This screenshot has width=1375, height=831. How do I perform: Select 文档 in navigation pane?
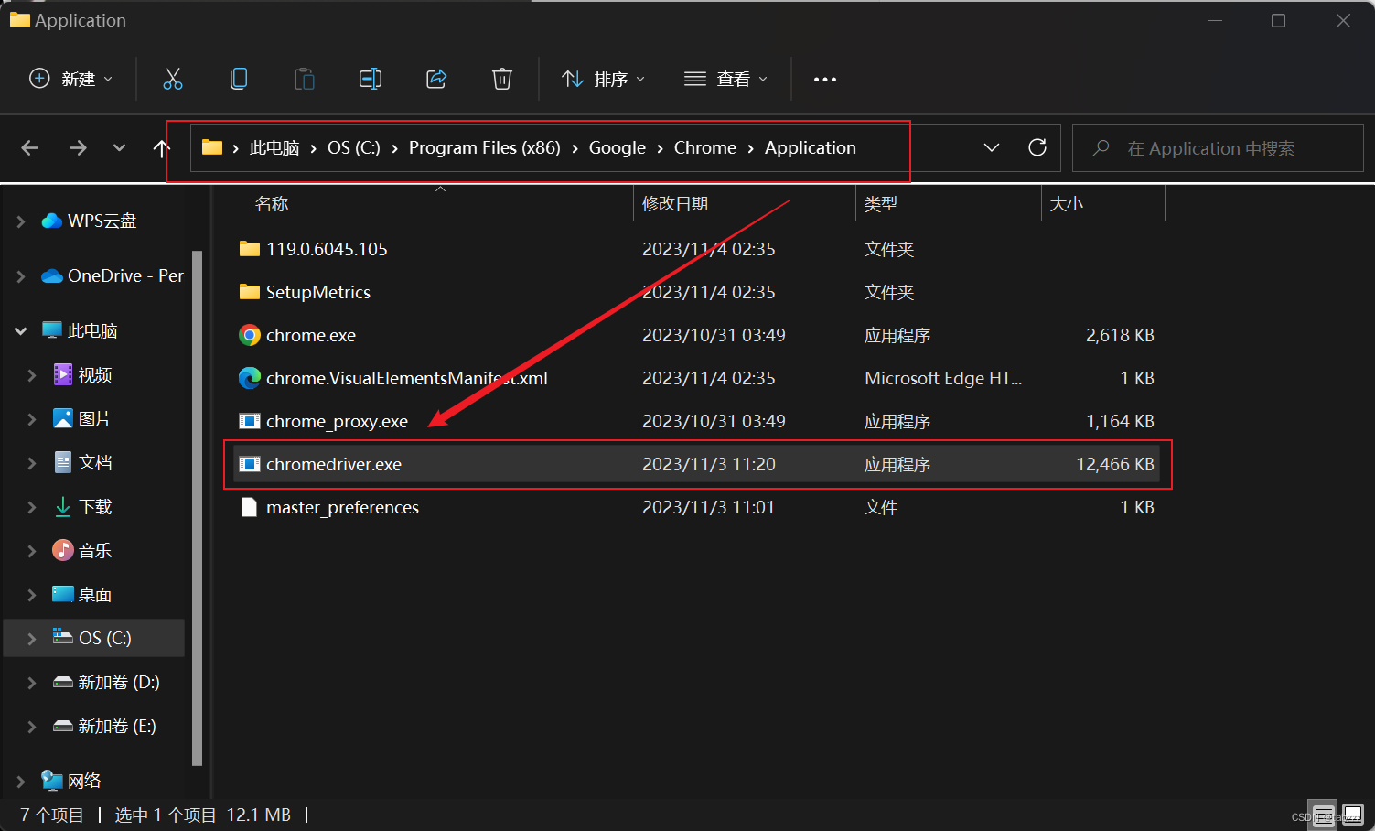(95, 463)
